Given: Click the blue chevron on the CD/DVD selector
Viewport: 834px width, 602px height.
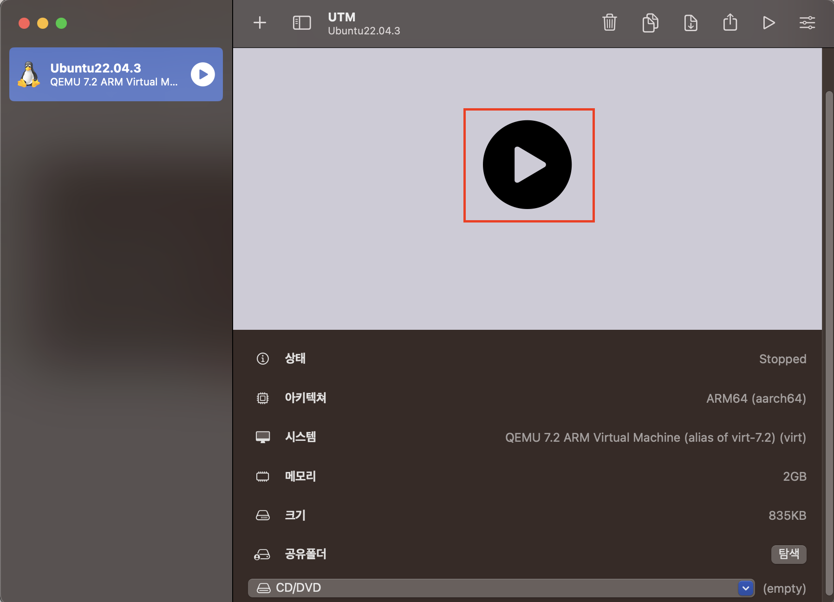Looking at the screenshot, I should (745, 588).
